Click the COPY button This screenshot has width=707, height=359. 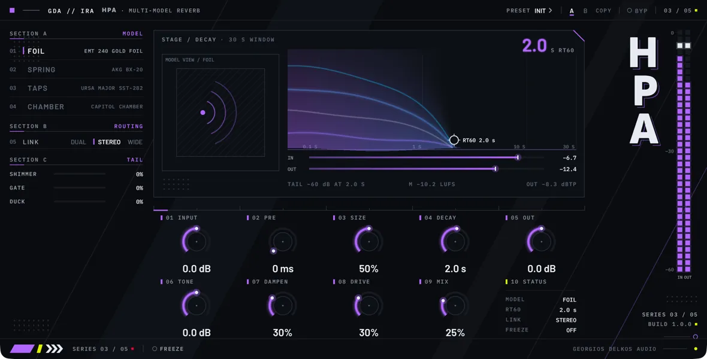point(603,10)
